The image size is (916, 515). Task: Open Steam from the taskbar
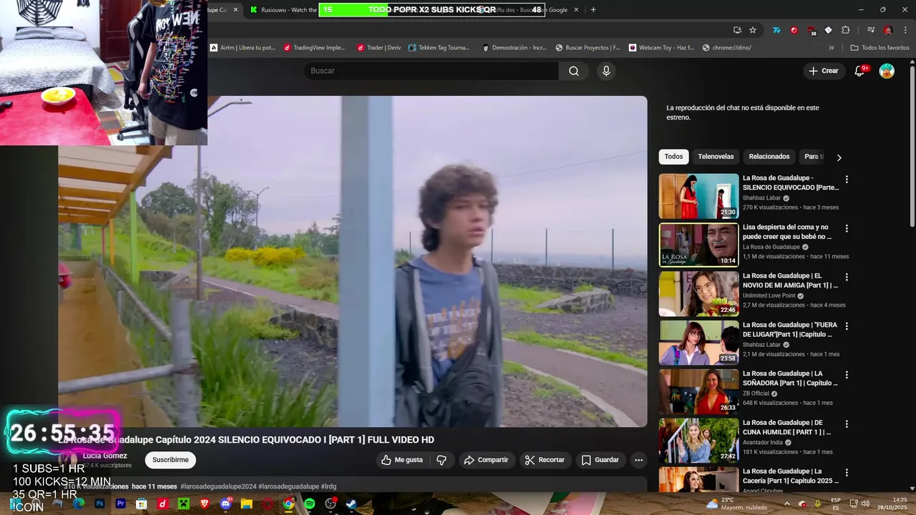pyautogui.click(x=351, y=504)
